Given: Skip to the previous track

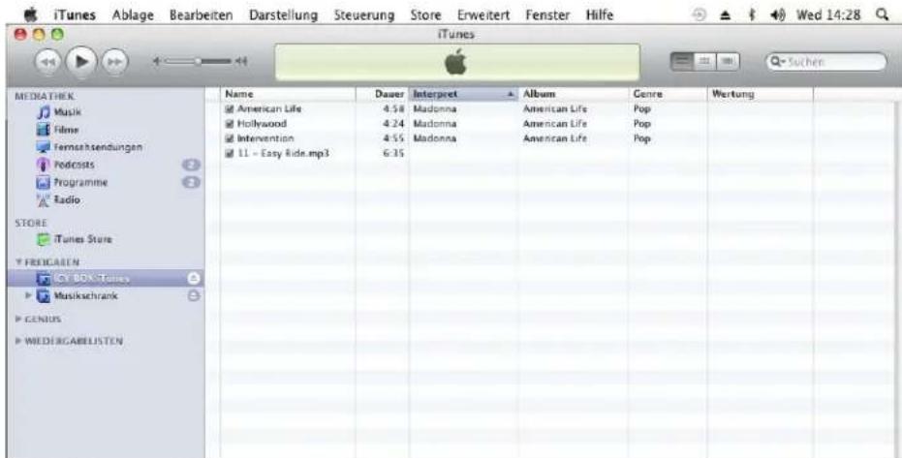Looking at the screenshot, I should (47, 62).
